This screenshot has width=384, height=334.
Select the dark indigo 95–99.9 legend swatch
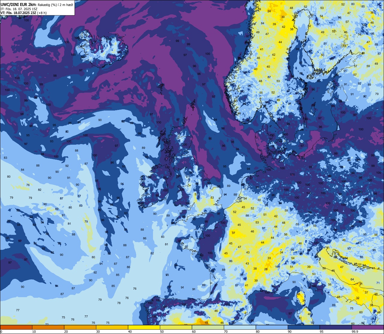pyautogui.click(x=336, y=327)
